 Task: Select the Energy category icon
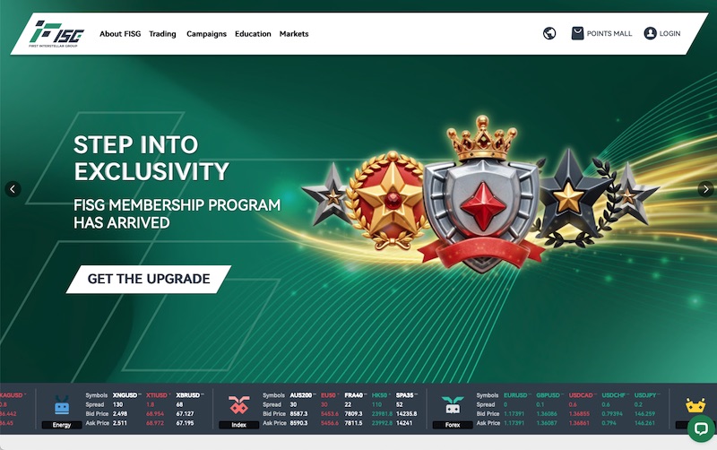[62, 405]
